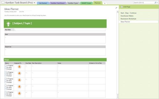Click the person icon in second step row

(19, 73)
